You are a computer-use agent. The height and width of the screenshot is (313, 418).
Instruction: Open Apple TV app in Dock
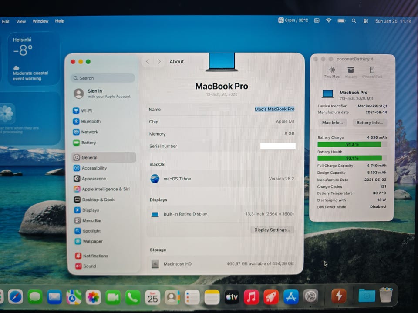coord(232,297)
